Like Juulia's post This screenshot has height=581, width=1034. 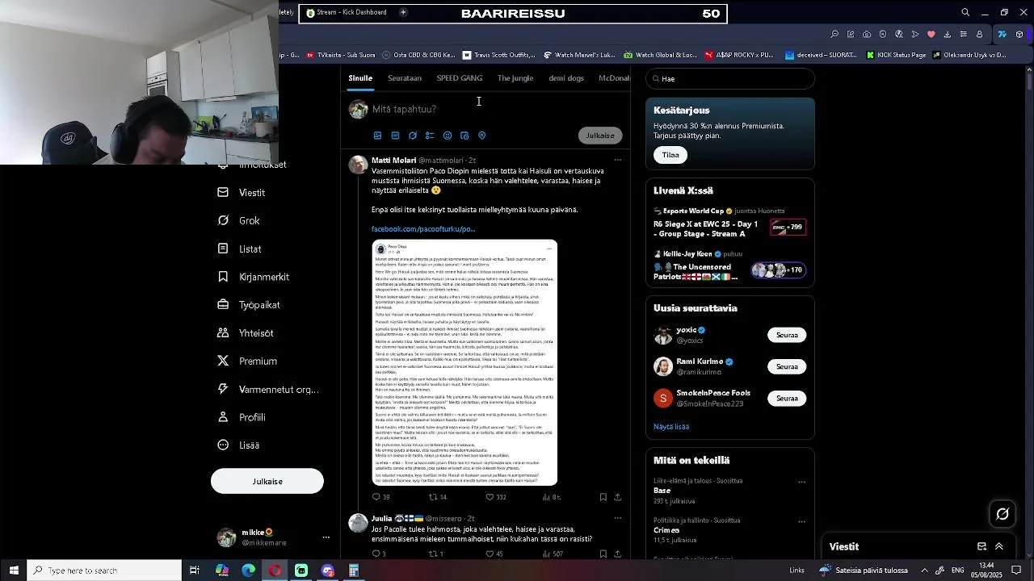coord(494,554)
